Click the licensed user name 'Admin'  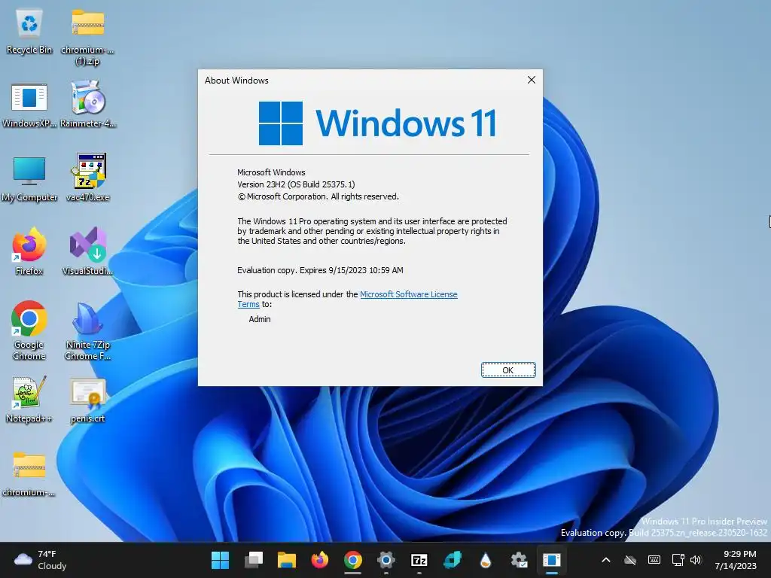pos(260,319)
